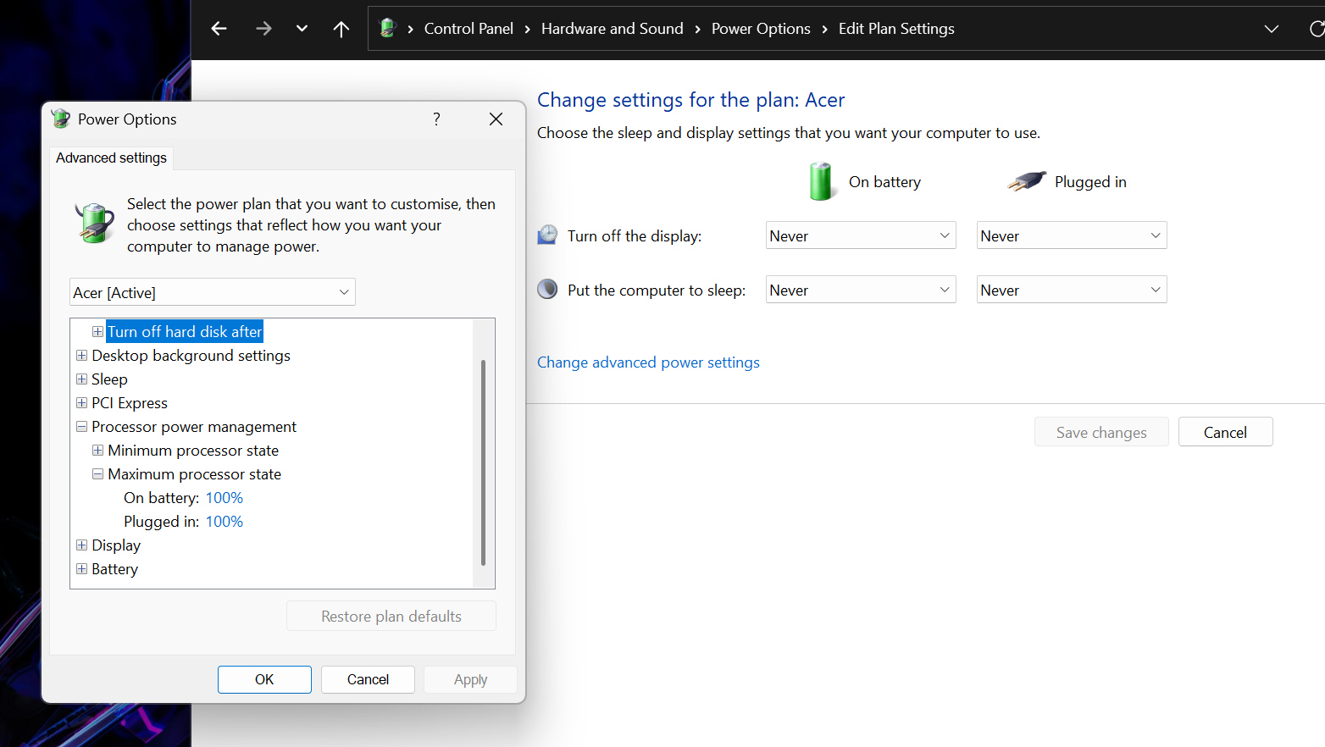Open the address bar history dropdown arrow

coord(1271,29)
